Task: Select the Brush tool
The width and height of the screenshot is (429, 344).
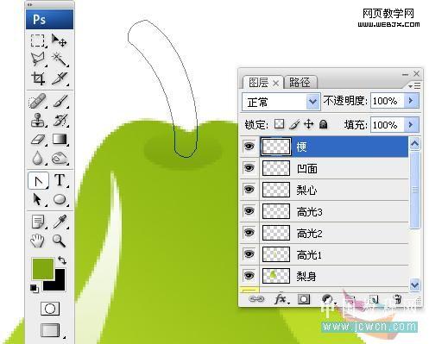Action: coord(60,101)
